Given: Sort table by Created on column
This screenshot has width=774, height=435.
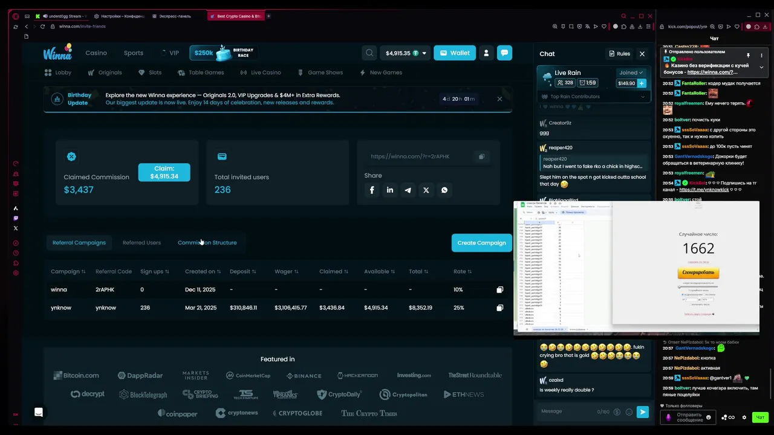Looking at the screenshot, I should click(x=203, y=272).
